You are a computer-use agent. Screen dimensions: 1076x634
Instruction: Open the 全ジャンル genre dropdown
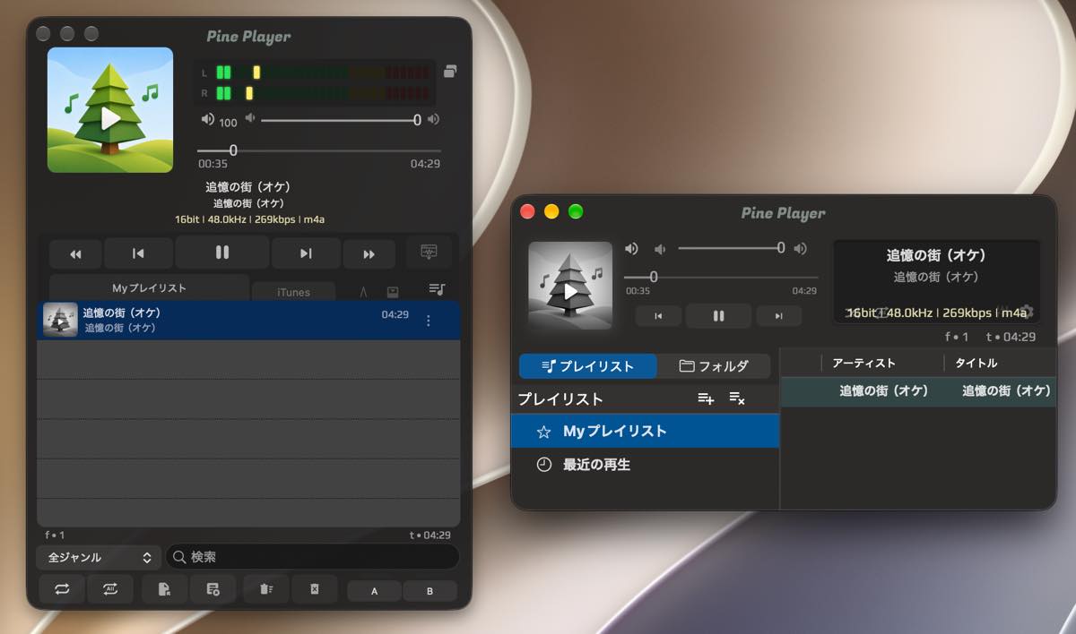(99, 557)
